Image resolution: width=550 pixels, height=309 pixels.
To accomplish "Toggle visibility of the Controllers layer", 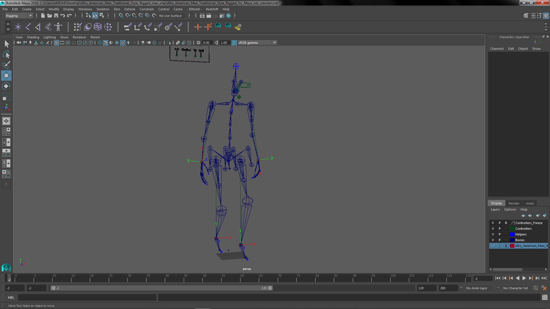I will [493, 229].
